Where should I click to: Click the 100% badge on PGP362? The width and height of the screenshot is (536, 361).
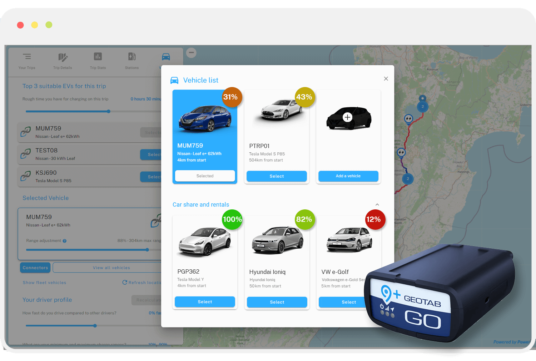coord(232,219)
